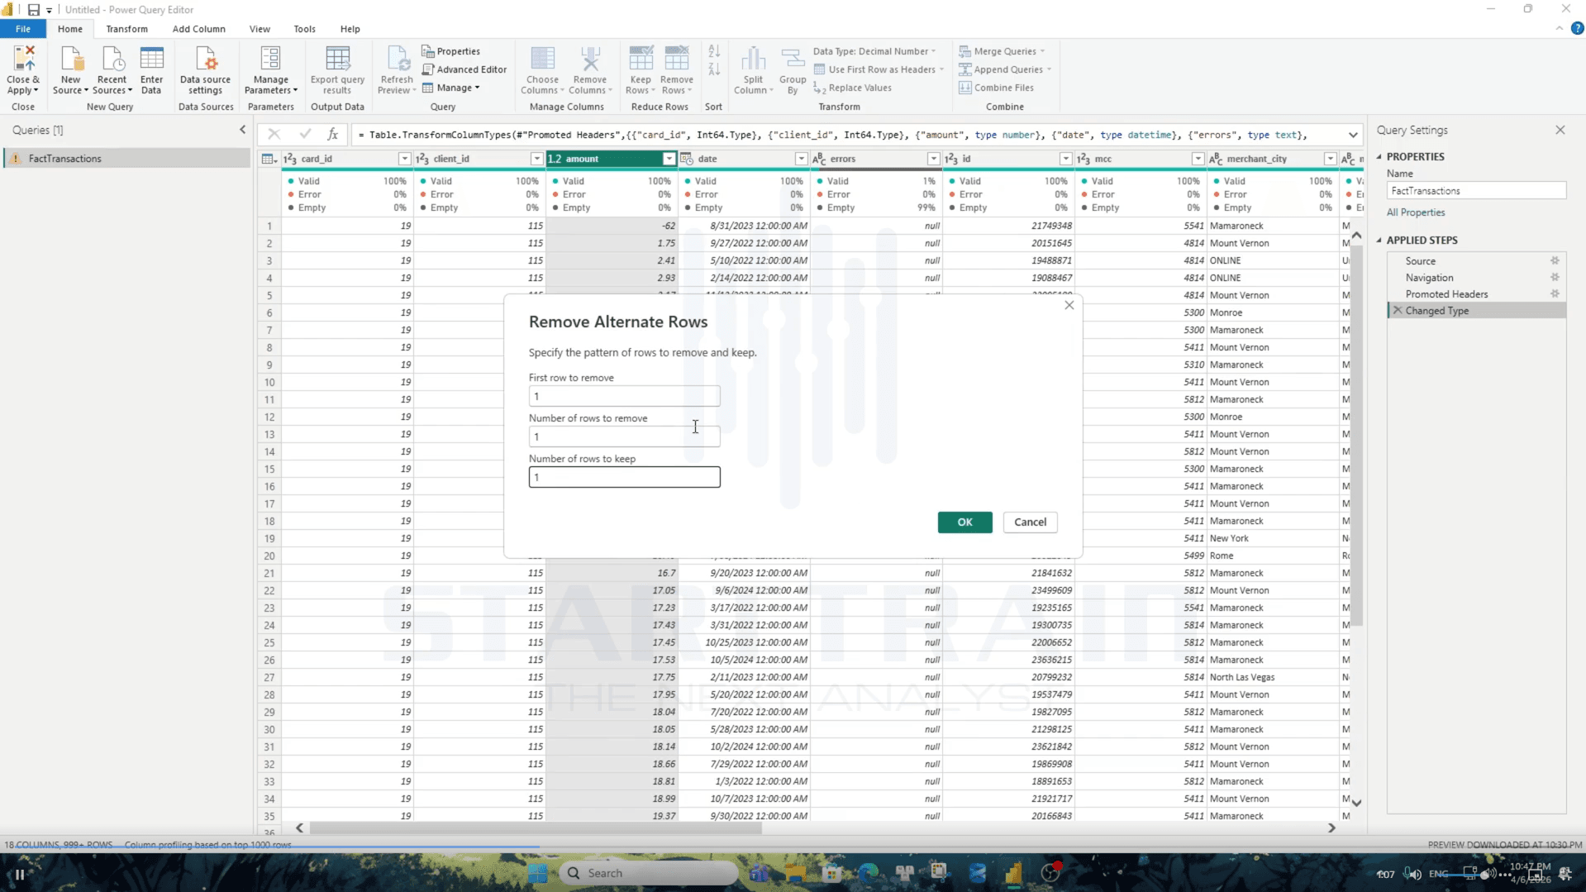Sort ascending using the A-Z icon
1586x892 pixels.
[x=714, y=51]
